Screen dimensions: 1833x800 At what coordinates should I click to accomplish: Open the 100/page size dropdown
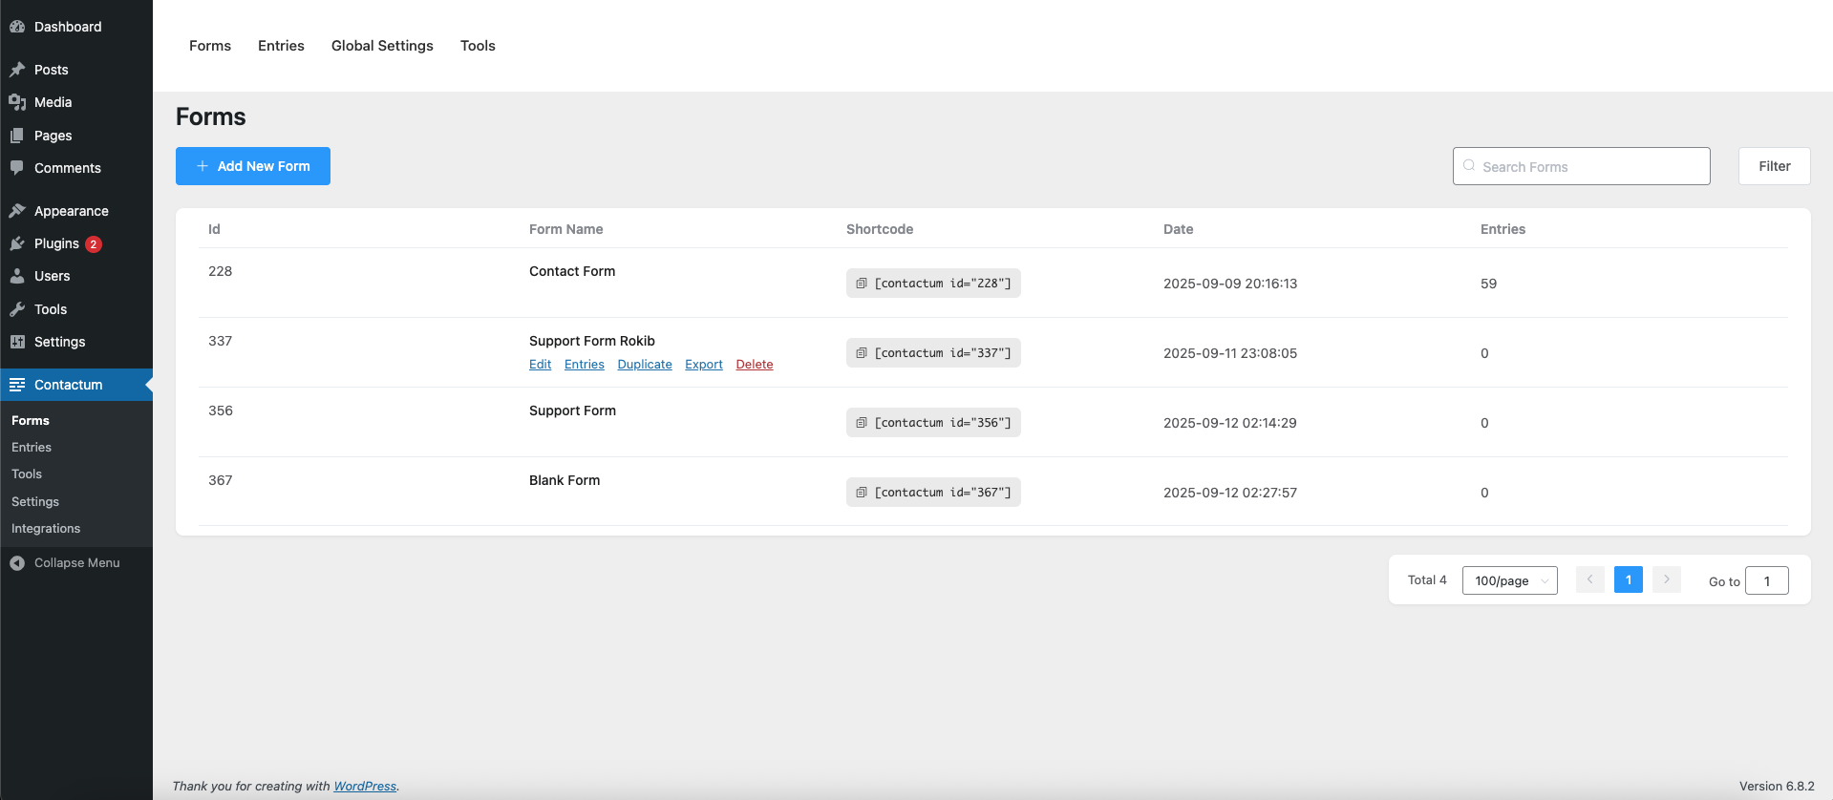click(1509, 580)
